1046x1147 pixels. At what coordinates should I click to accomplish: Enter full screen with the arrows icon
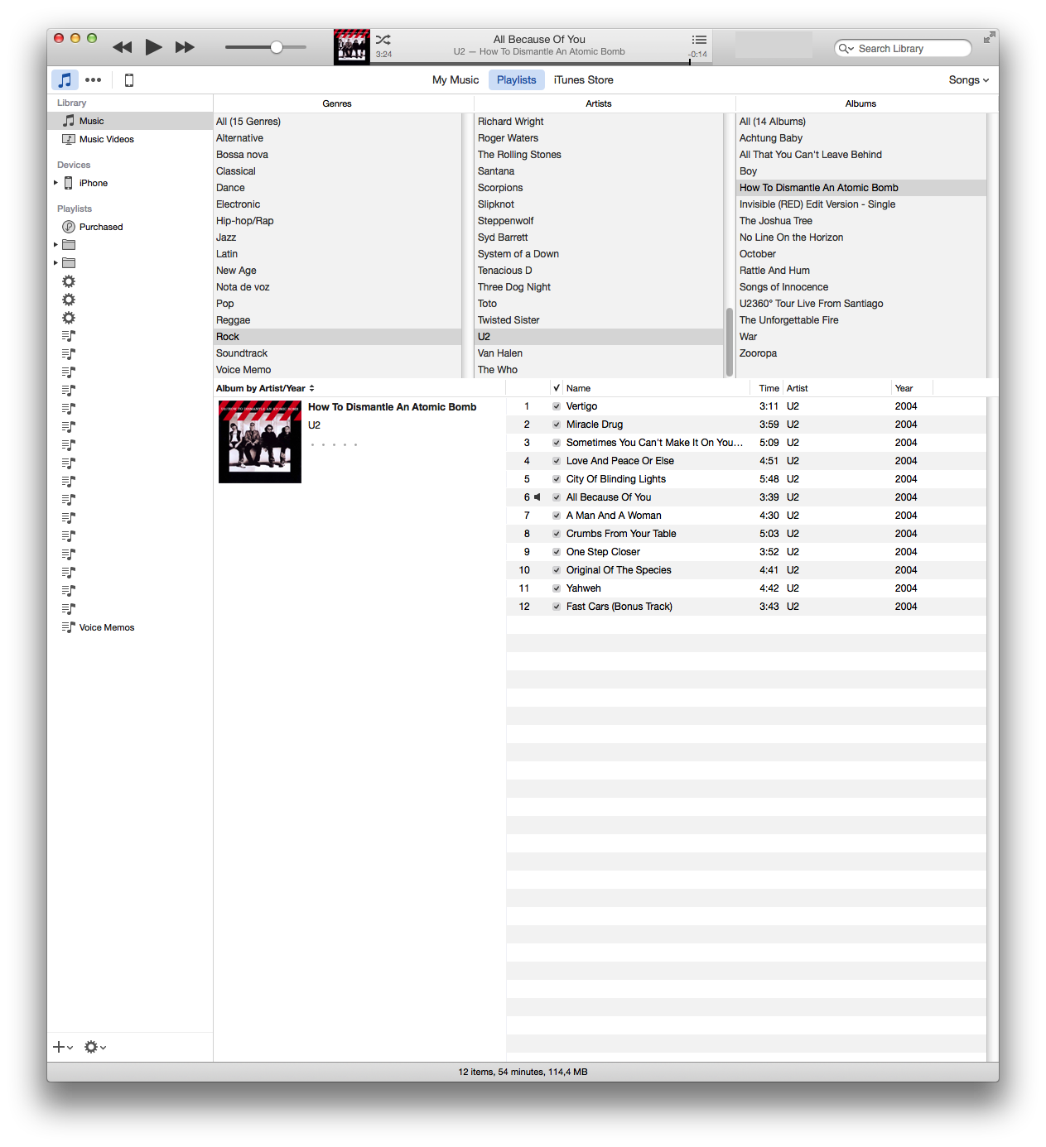(x=989, y=38)
